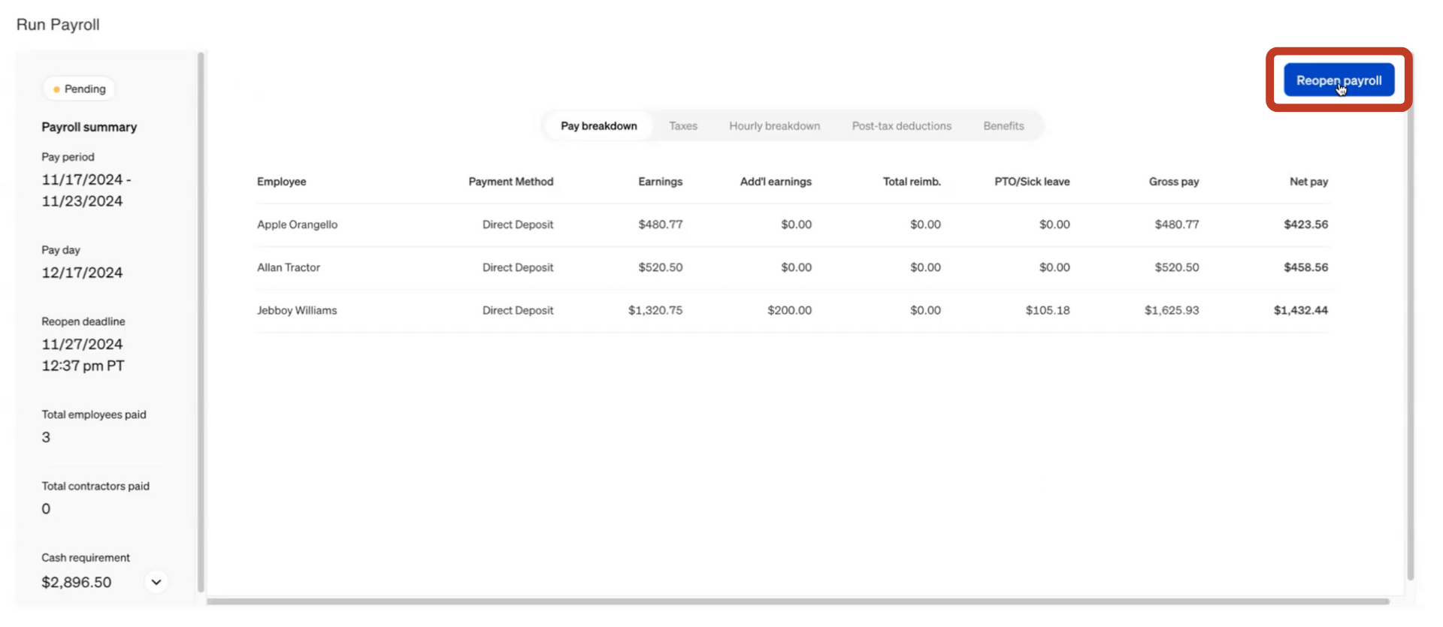1443x627 pixels.
Task: Click the Add'l earnings column header
Action: tap(776, 181)
